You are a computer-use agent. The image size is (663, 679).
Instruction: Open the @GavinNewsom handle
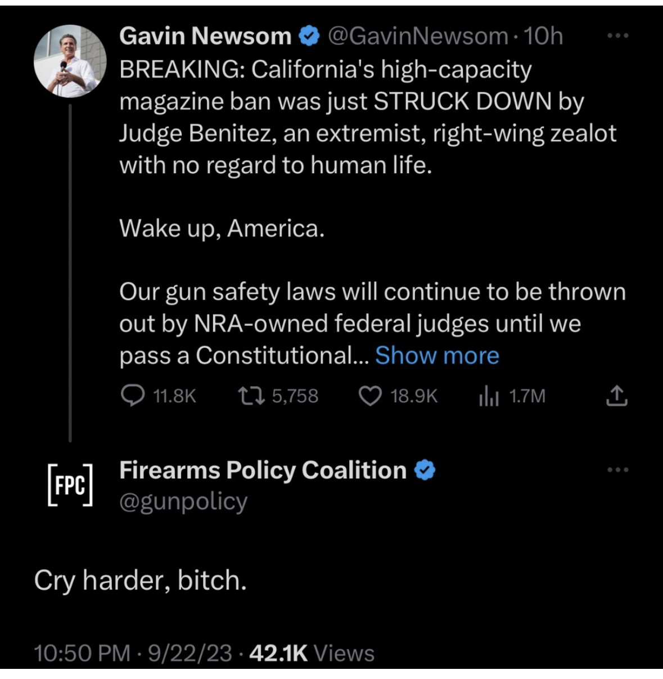[417, 37]
